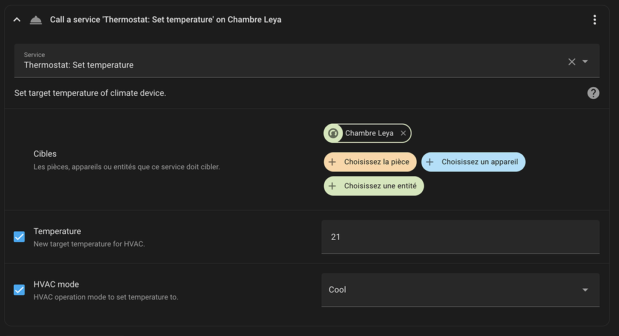Uncheck the Temperature checkbox
This screenshot has width=619, height=336.
[x=19, y=237]
